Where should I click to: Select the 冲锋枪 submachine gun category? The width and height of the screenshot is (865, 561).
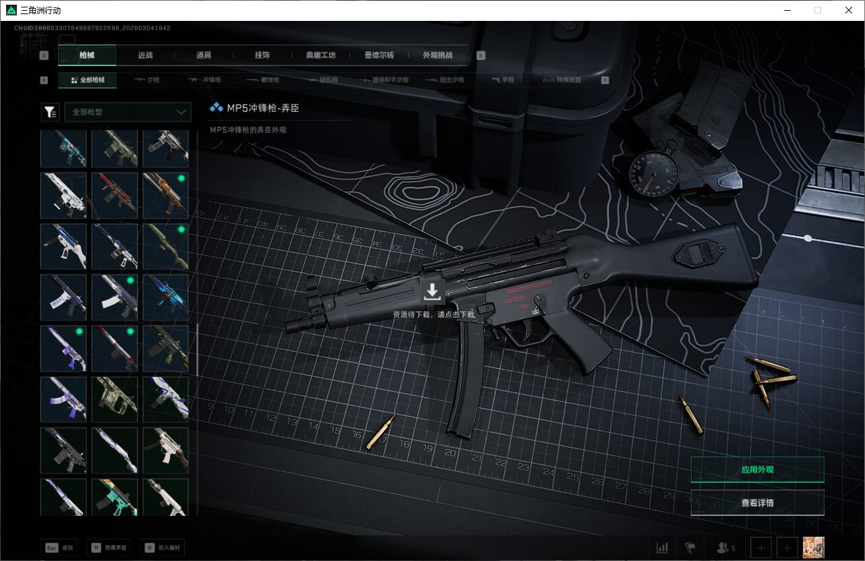[x=204, y=80]
